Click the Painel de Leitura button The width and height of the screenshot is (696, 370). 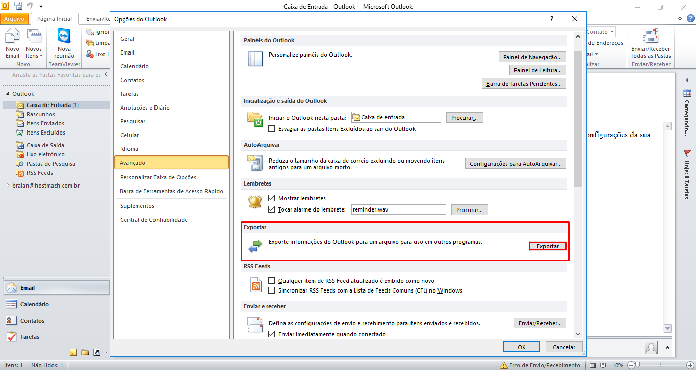coord(538,70)
